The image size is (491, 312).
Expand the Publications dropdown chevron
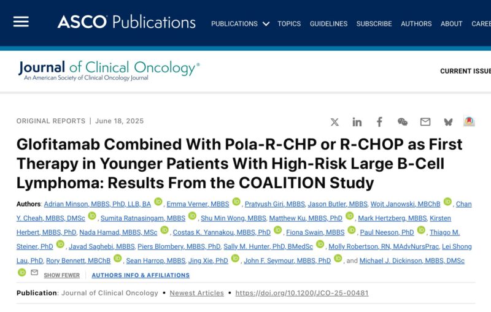266,24
